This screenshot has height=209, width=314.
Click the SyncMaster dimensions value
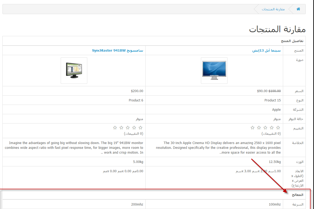point(123,171)
